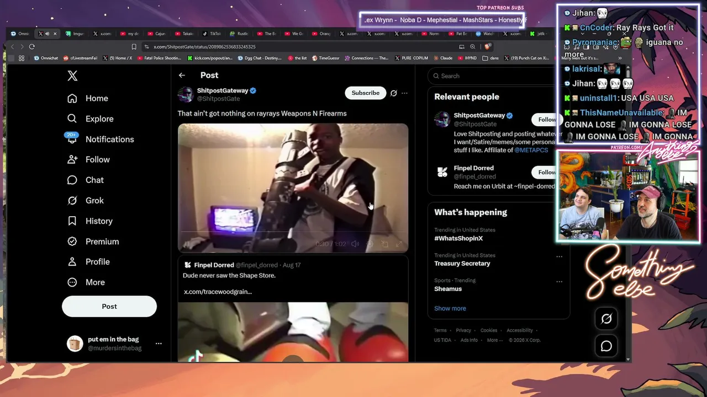Click the apps grid icon in bookmarks bar
Image resolution: width=707 pixels, height=397 pixels.
[x=22, y=58]
